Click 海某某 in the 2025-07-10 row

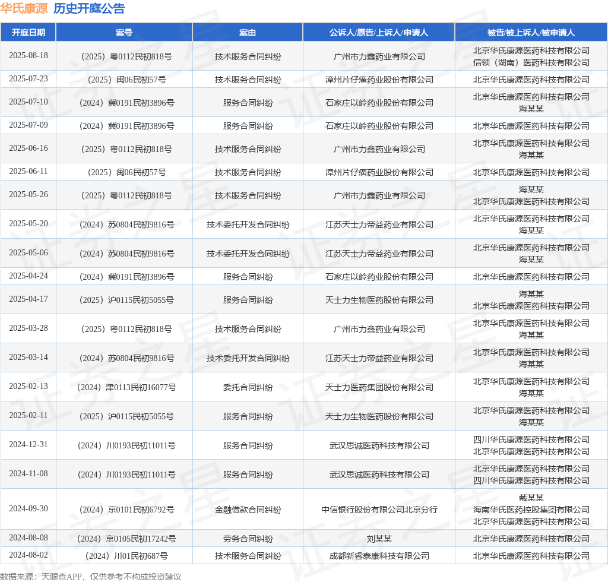531,109
